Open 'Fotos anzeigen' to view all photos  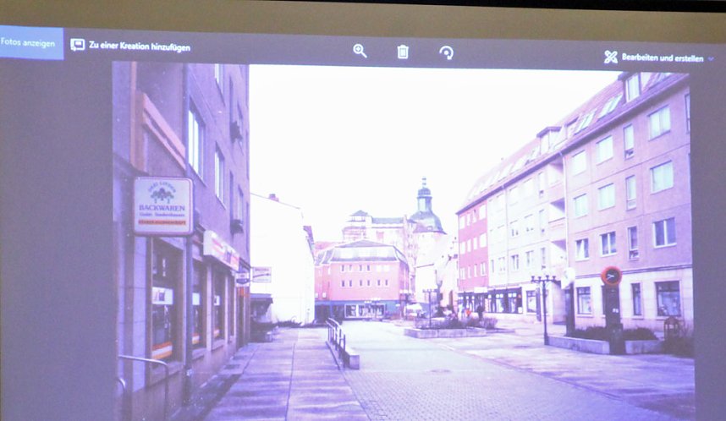pos(30,42)
